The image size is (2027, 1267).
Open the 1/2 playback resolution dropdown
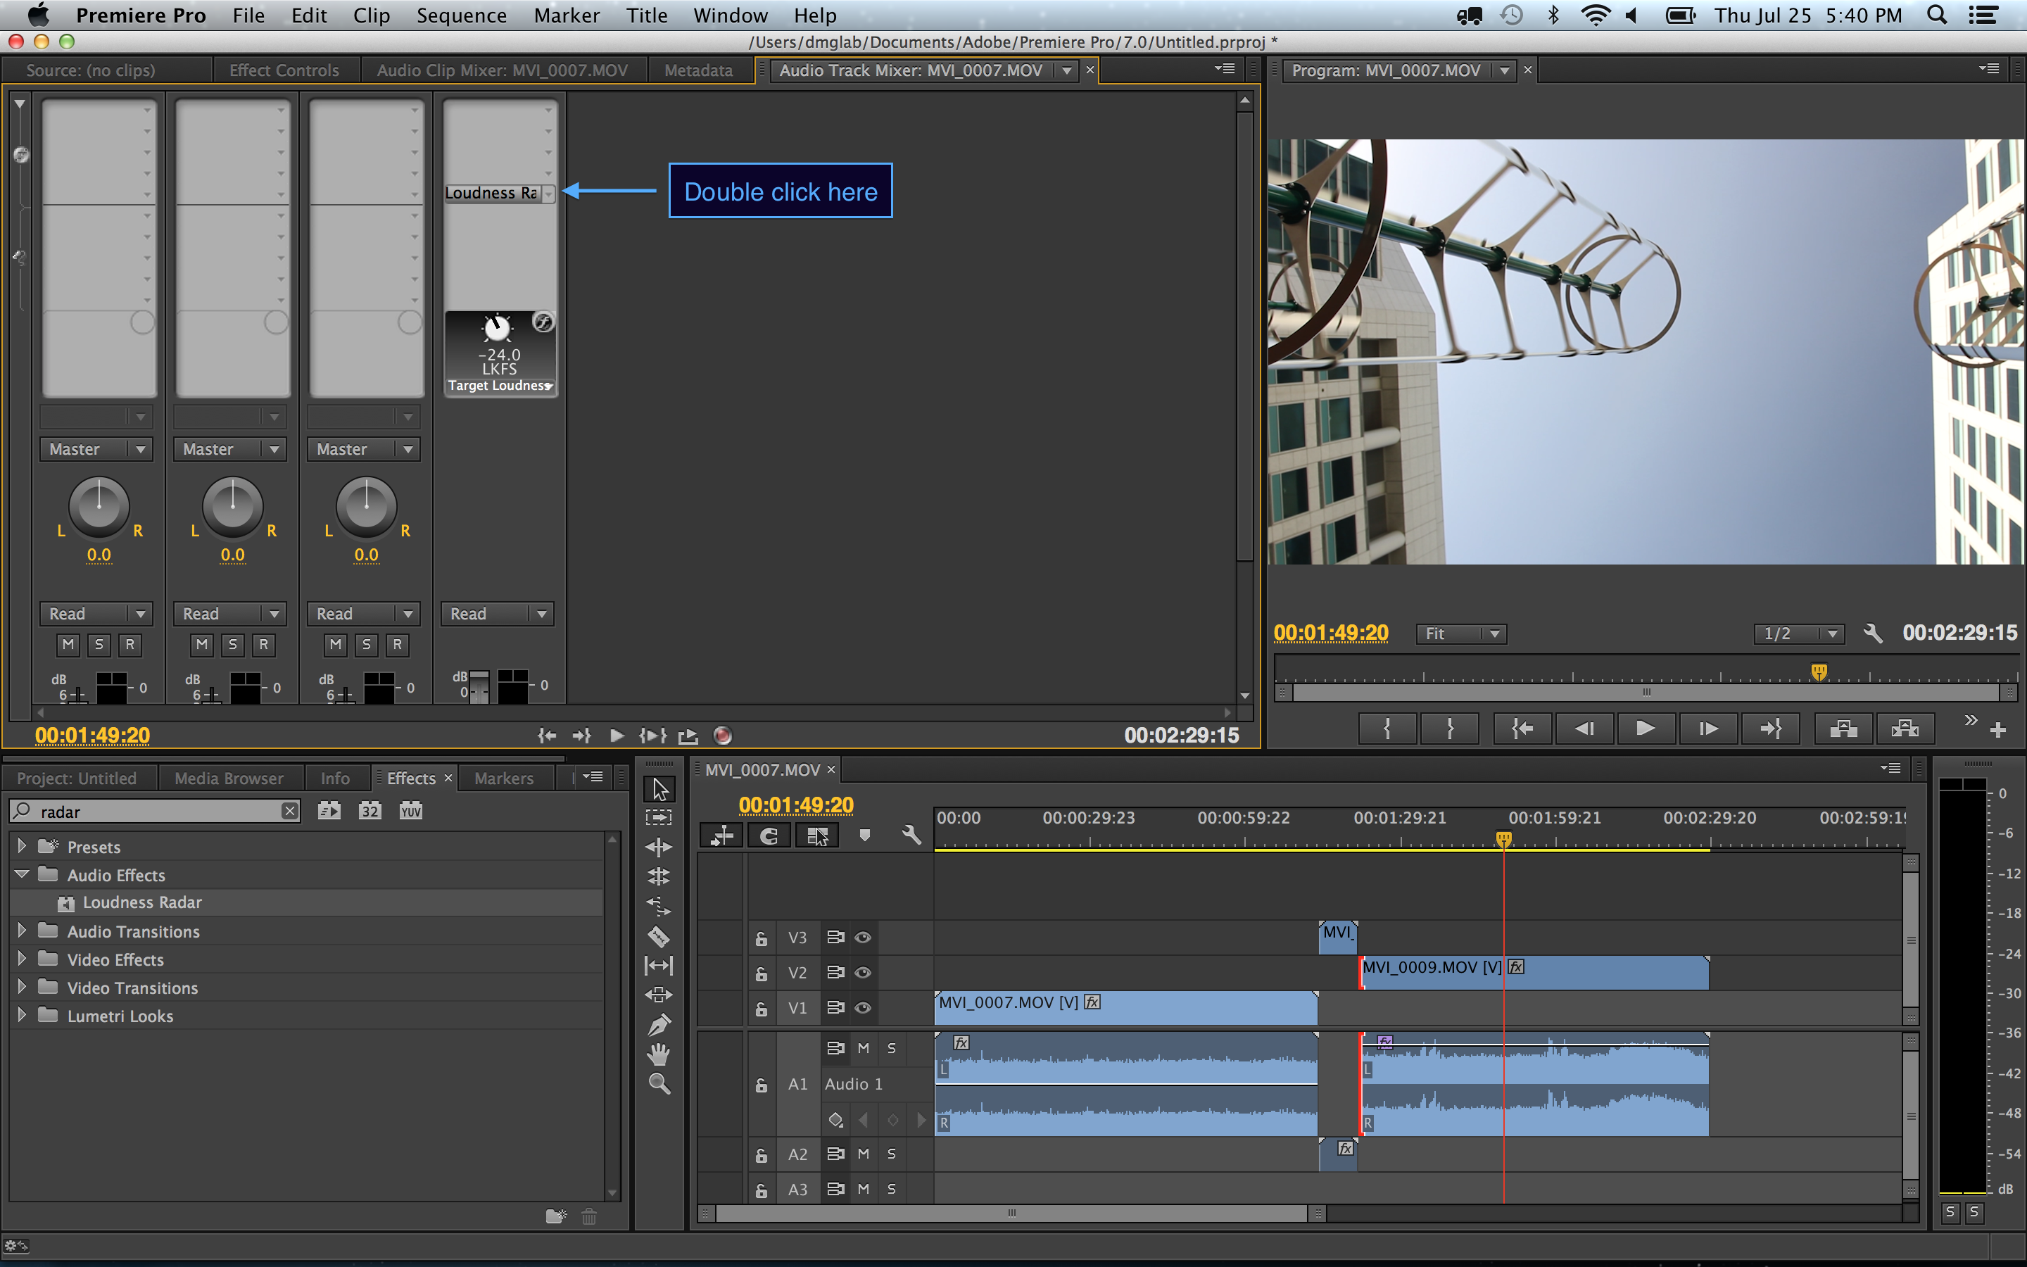pyautogui.click(x=1799, y=633)
